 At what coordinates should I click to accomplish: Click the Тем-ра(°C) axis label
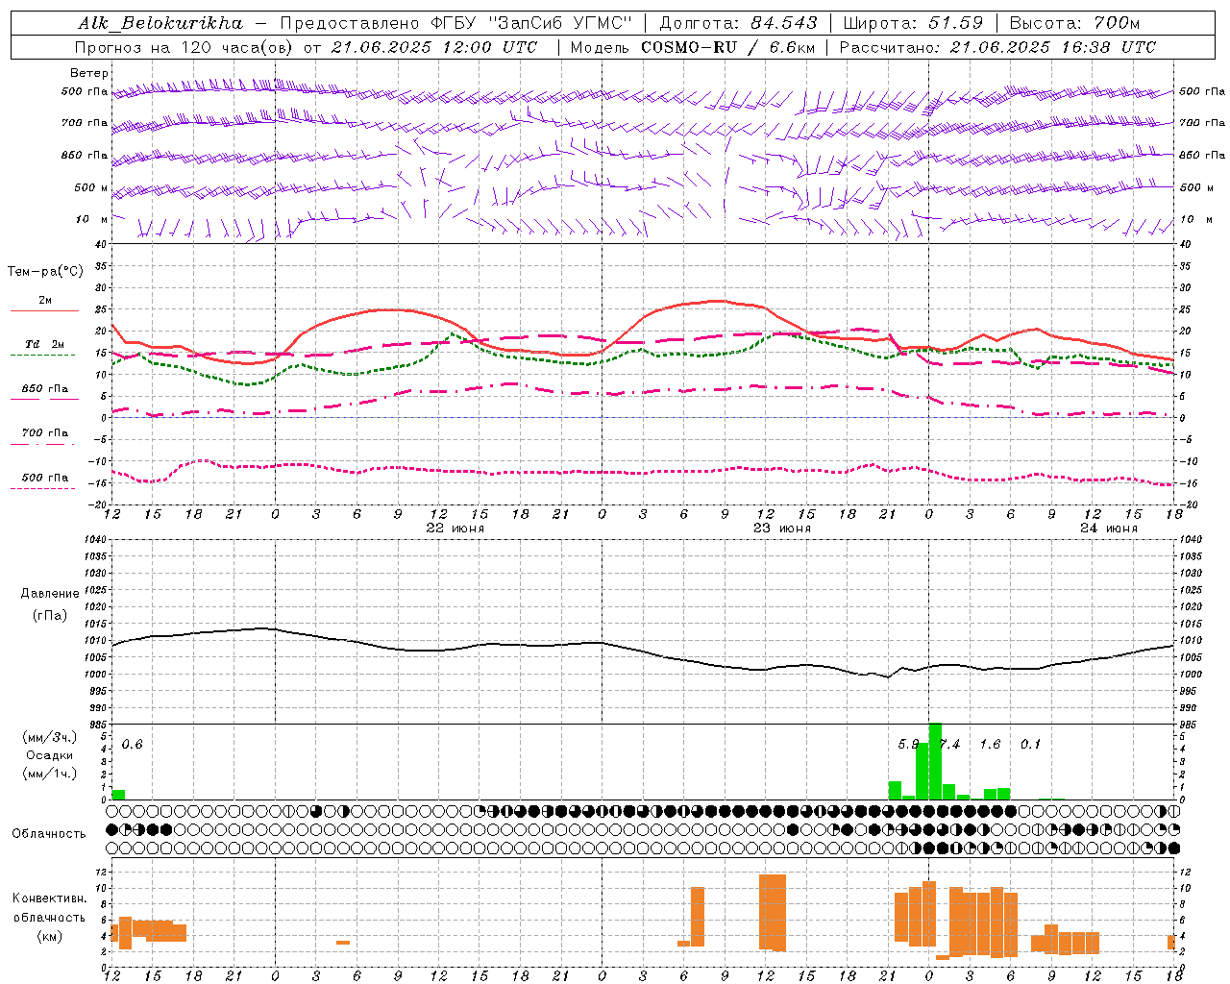(x=45, y=272)
